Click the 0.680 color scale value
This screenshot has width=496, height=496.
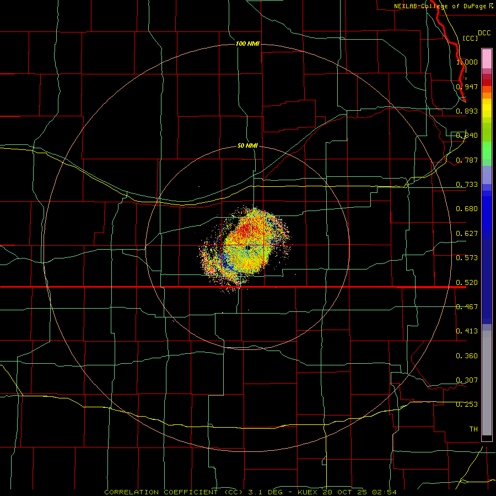tap(467, 209)
